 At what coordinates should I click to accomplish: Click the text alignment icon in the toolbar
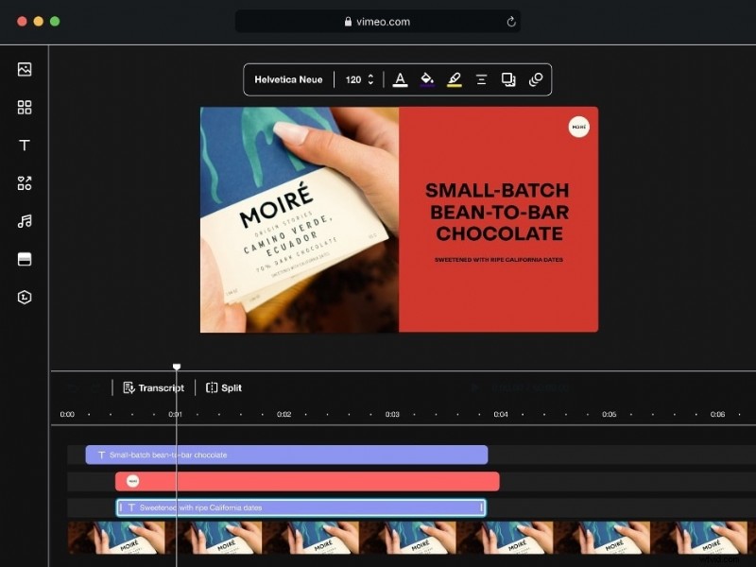click(x=482, y=79)
